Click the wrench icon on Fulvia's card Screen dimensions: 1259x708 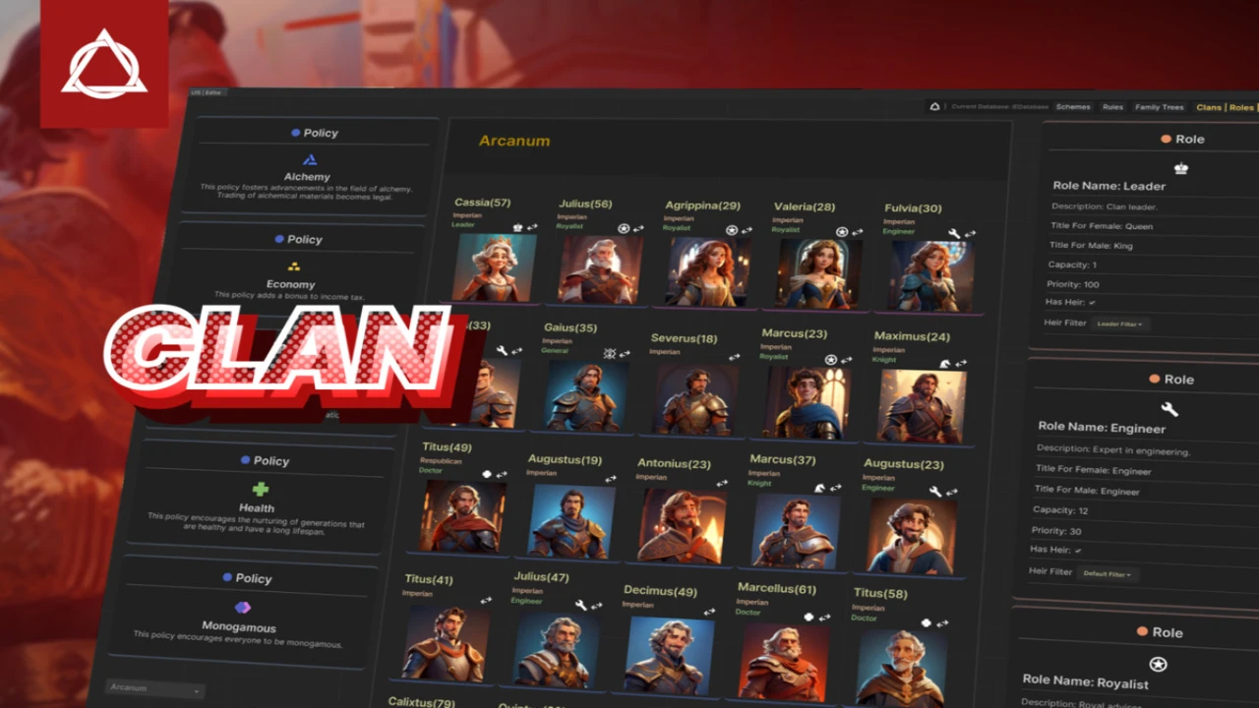pyautogui.click(x=953, y=234)
